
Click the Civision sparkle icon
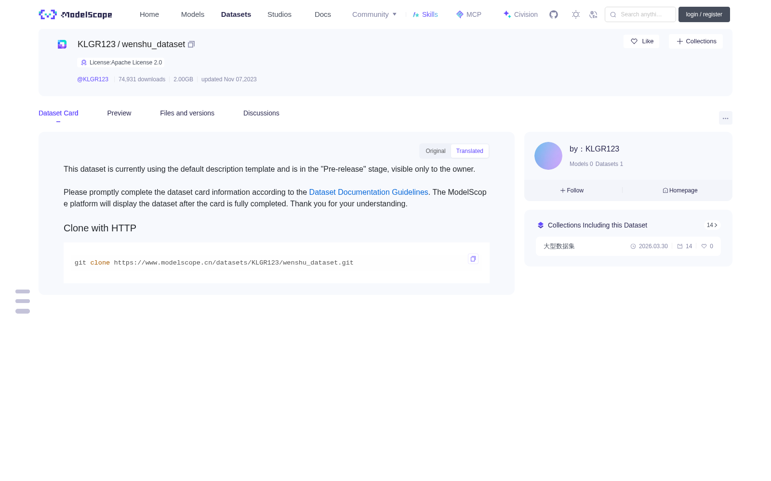click(x=507, y=14)
